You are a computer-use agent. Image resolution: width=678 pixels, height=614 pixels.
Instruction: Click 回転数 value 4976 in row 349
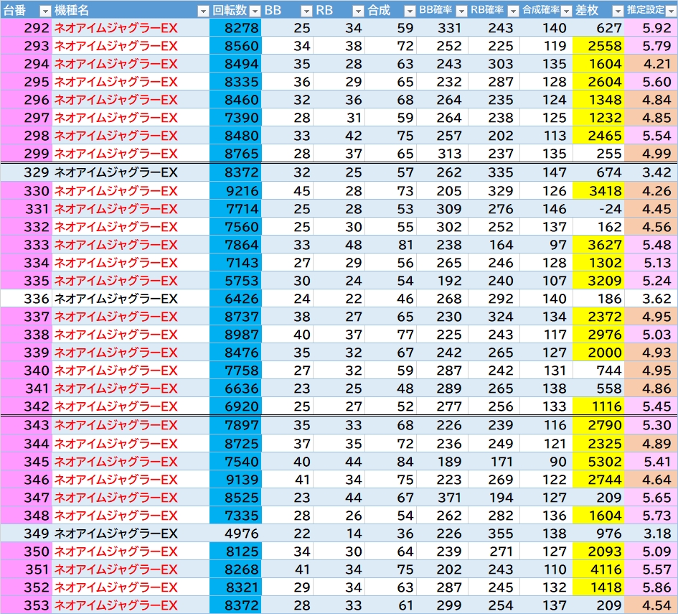point(235,534)
